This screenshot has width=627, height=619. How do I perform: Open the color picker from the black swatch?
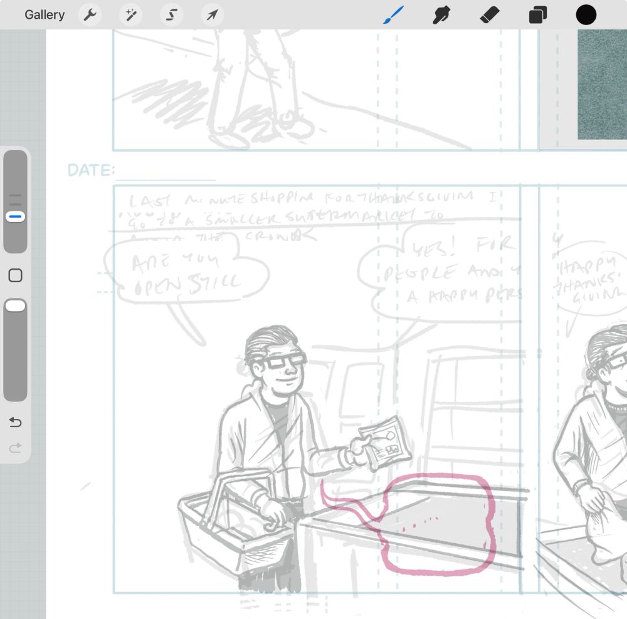click(x=585, y=14)
